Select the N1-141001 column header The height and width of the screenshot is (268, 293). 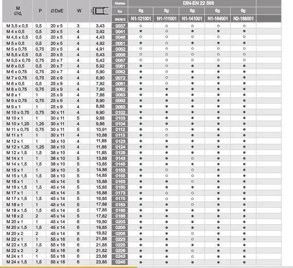click(x=192, y=19)
